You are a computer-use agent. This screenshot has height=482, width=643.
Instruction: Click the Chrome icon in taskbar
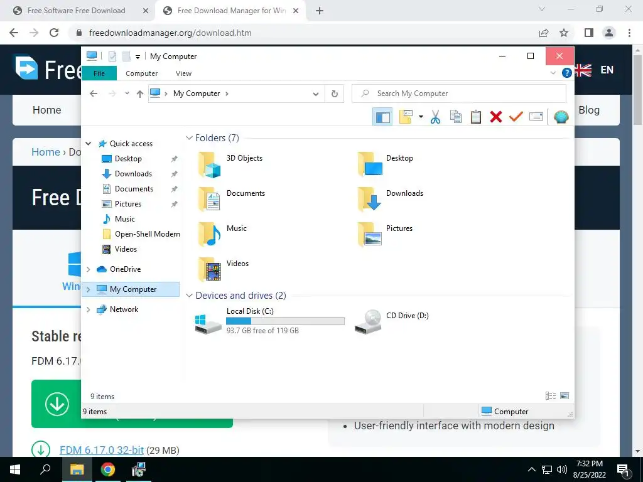(x=108, y=469)
